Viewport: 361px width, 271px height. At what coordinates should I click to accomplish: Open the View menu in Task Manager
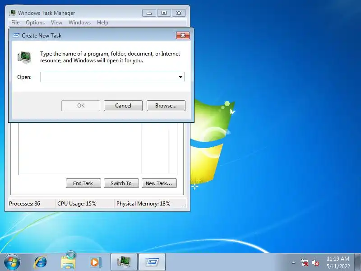pyautogui.click(x=57, y=23)
